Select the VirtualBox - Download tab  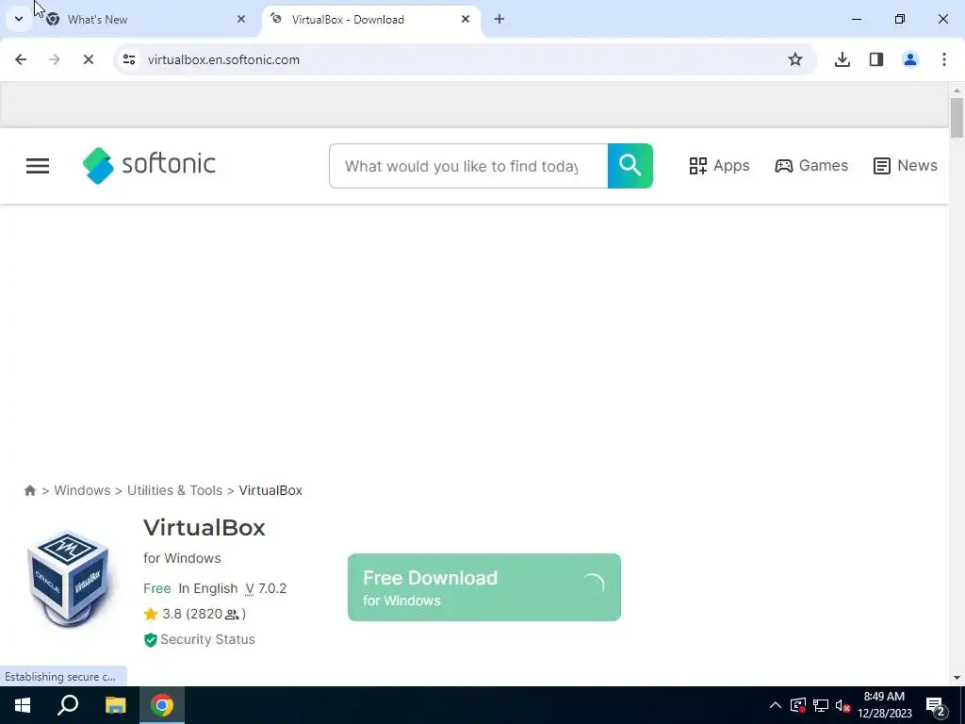(x=370, y=20)
